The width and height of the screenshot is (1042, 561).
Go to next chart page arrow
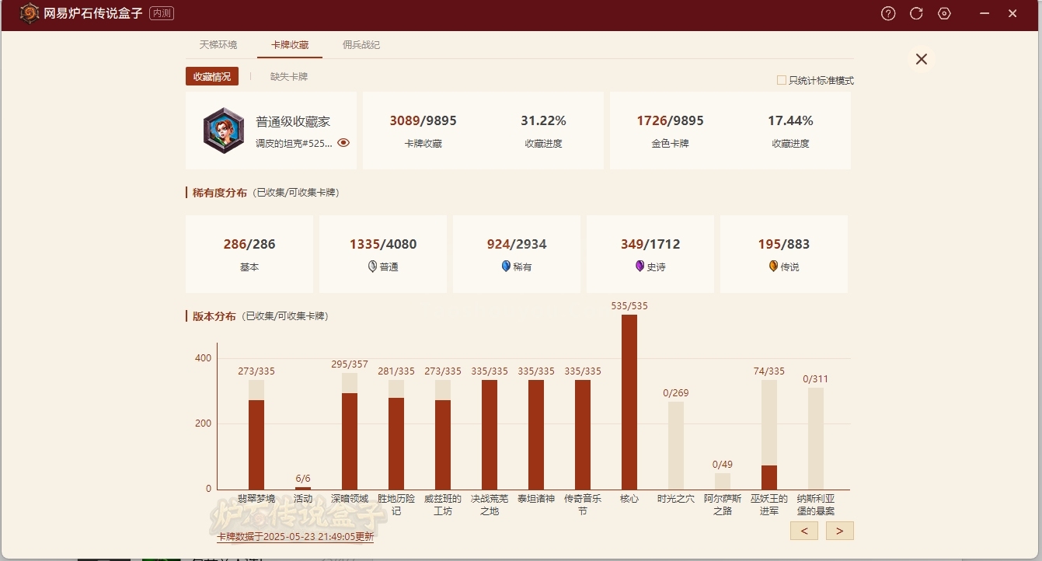pos(840,531)
